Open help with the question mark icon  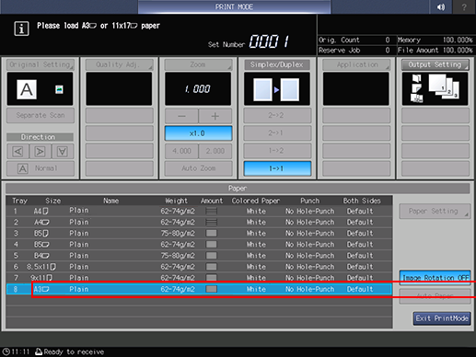pyautogui.click(x=464, y=6)
